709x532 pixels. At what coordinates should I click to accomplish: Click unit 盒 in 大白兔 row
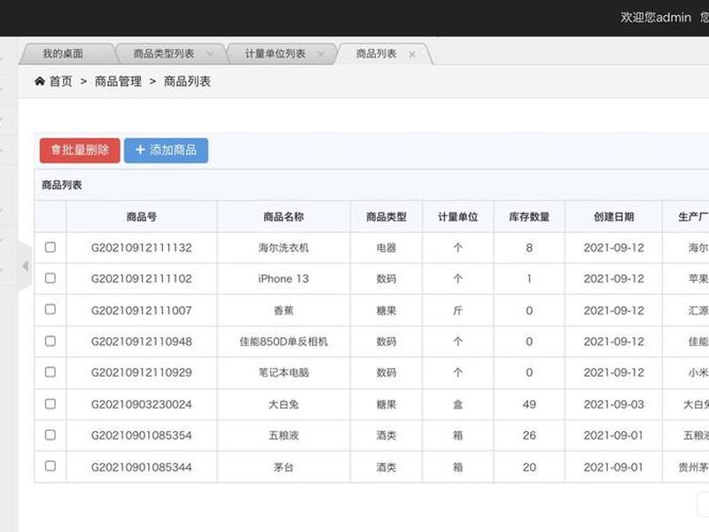coord(457,404)
